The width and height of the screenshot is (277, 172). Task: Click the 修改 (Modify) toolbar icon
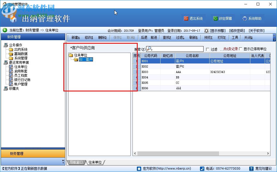(89, 37)
